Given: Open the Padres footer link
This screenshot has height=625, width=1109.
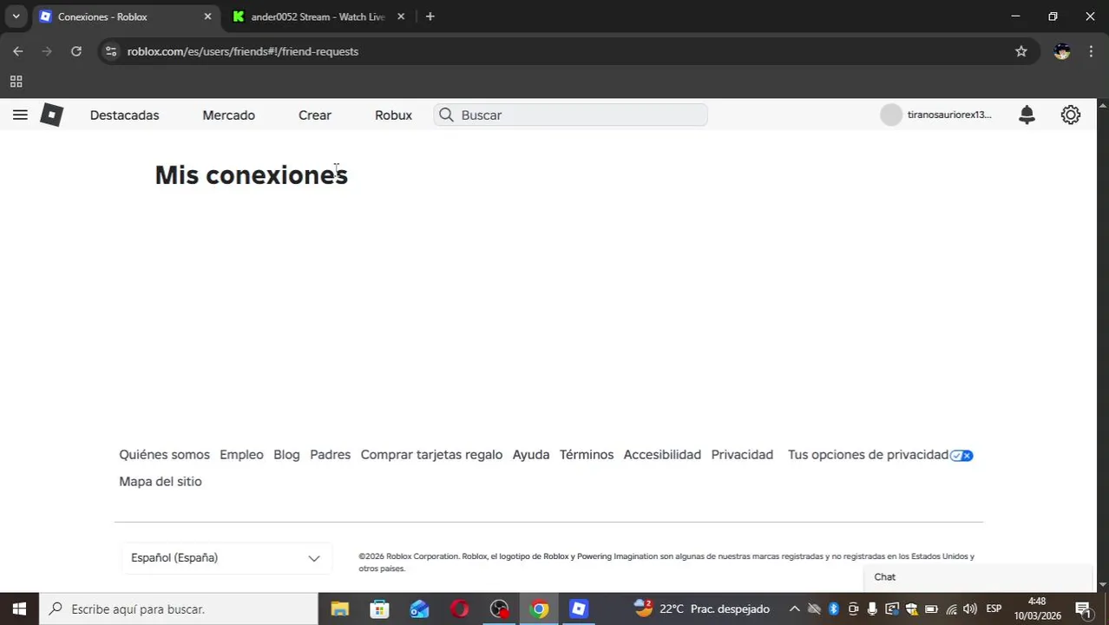Looking at the screenshot, I should coord(330,455).
